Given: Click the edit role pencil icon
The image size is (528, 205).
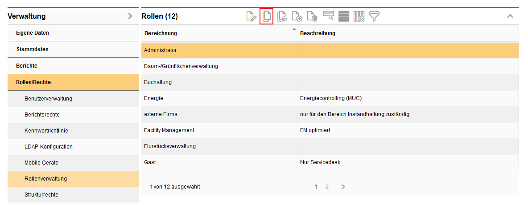Looking at the screenshot, I should 252,16.
